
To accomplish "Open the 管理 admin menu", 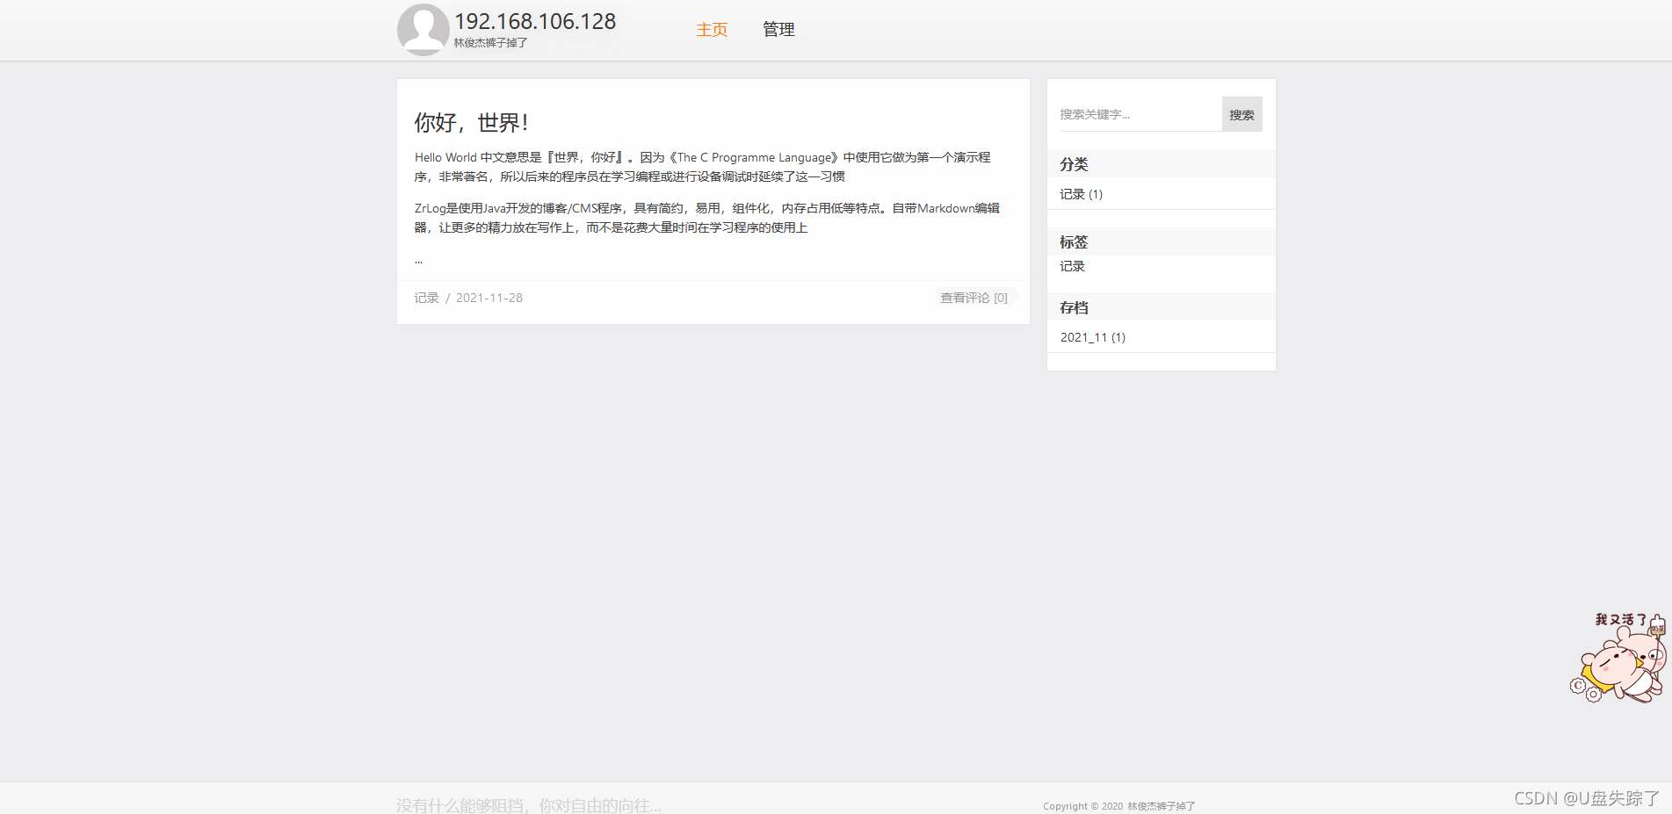I will tap(778, 29).
